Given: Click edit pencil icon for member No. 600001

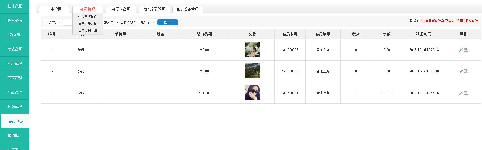Looking at the screenshot, I should click(461, 93).
